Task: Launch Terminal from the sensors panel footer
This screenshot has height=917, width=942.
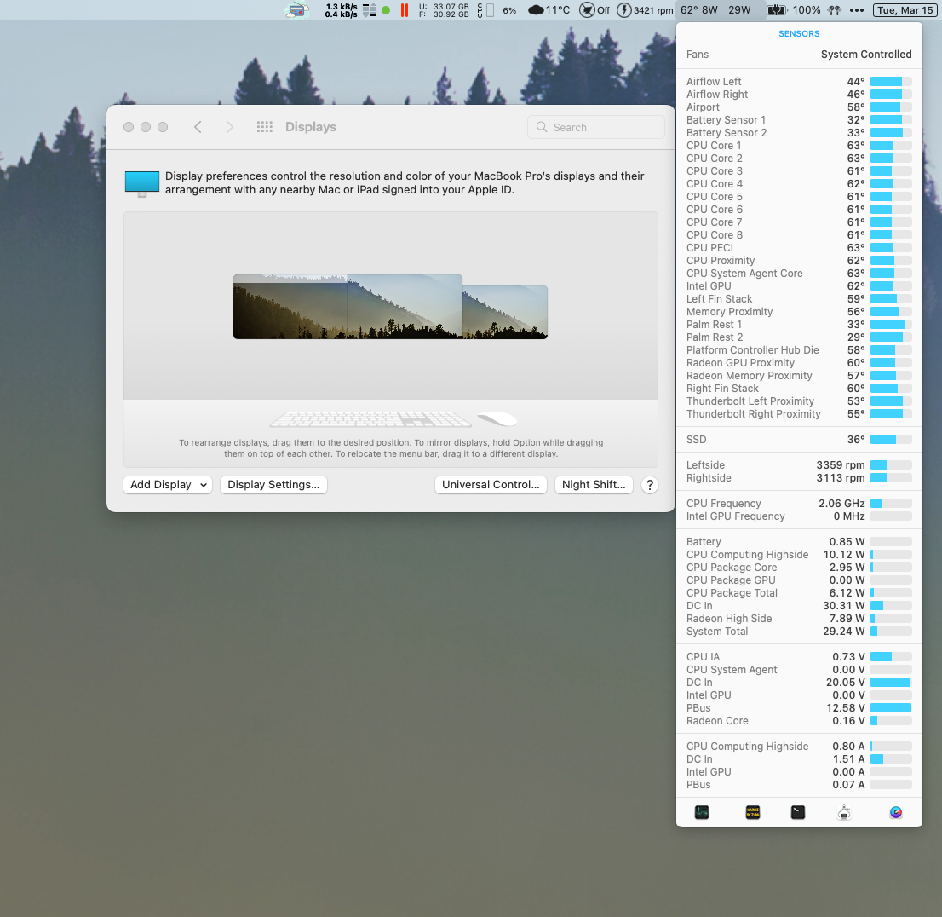Action: (x=798, y=812)
